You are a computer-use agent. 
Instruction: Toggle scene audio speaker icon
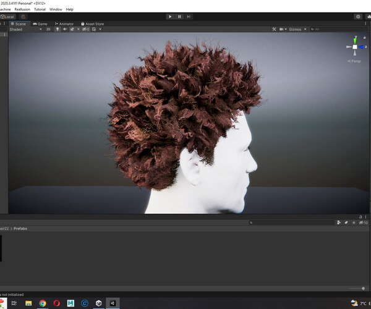(x=64, y=29)
